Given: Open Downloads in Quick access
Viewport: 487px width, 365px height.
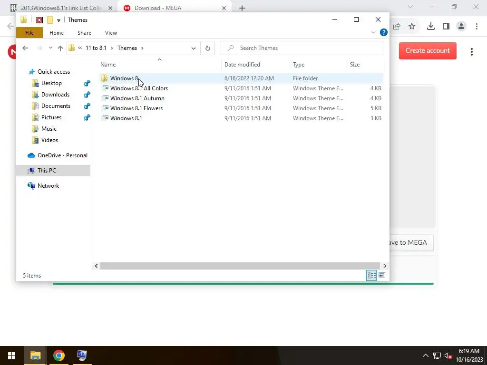Looking at the screenshot, I should [55, 95].
